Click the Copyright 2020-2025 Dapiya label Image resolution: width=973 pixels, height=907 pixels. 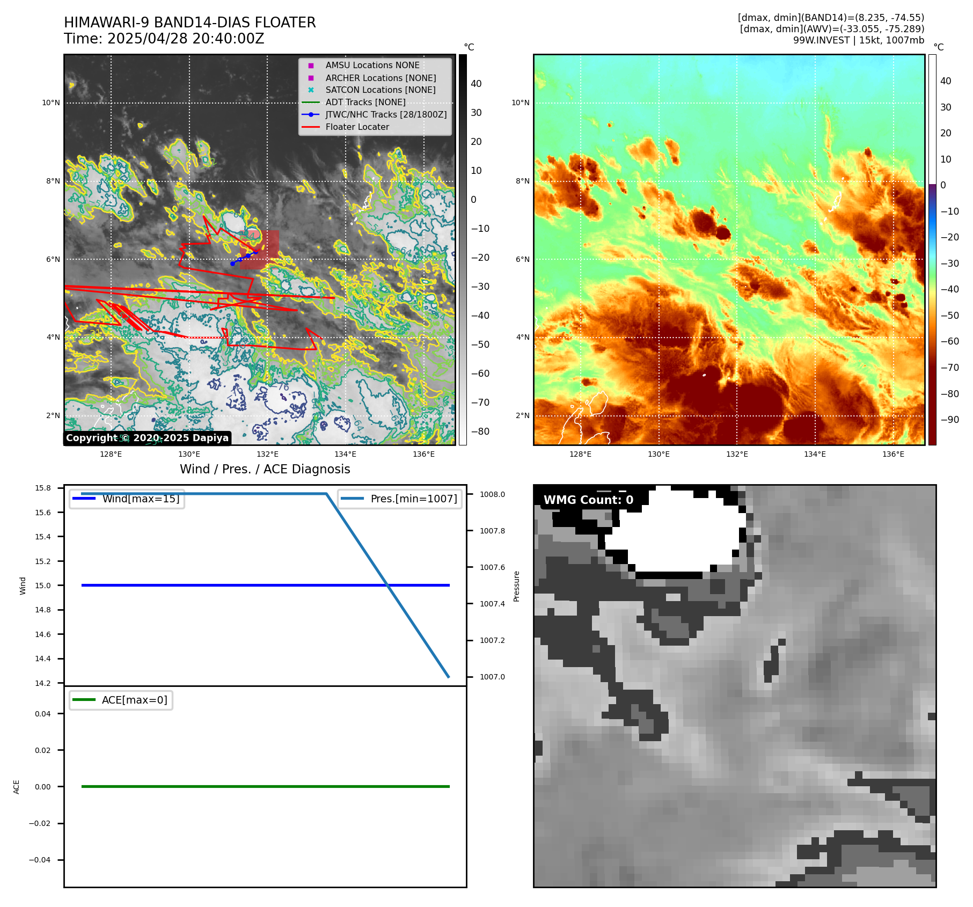147,438
